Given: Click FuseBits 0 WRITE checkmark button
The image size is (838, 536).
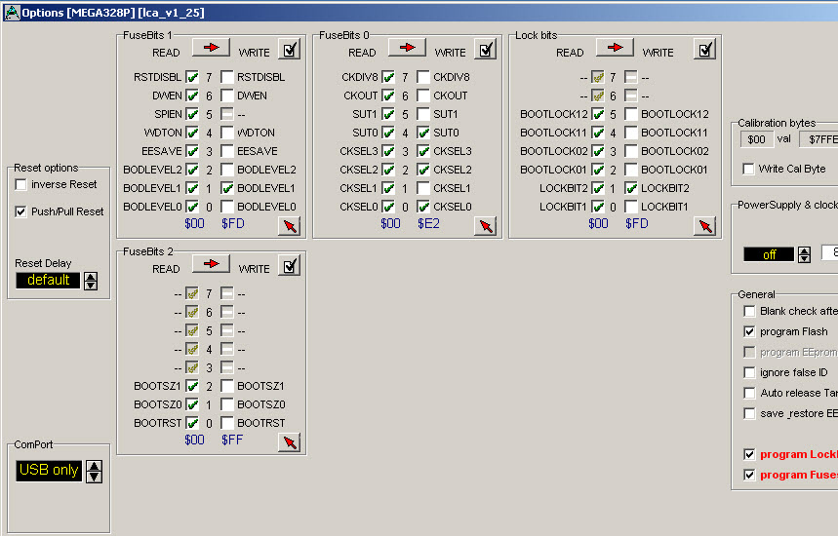Looking at the screenshot, I should (486, 50).
